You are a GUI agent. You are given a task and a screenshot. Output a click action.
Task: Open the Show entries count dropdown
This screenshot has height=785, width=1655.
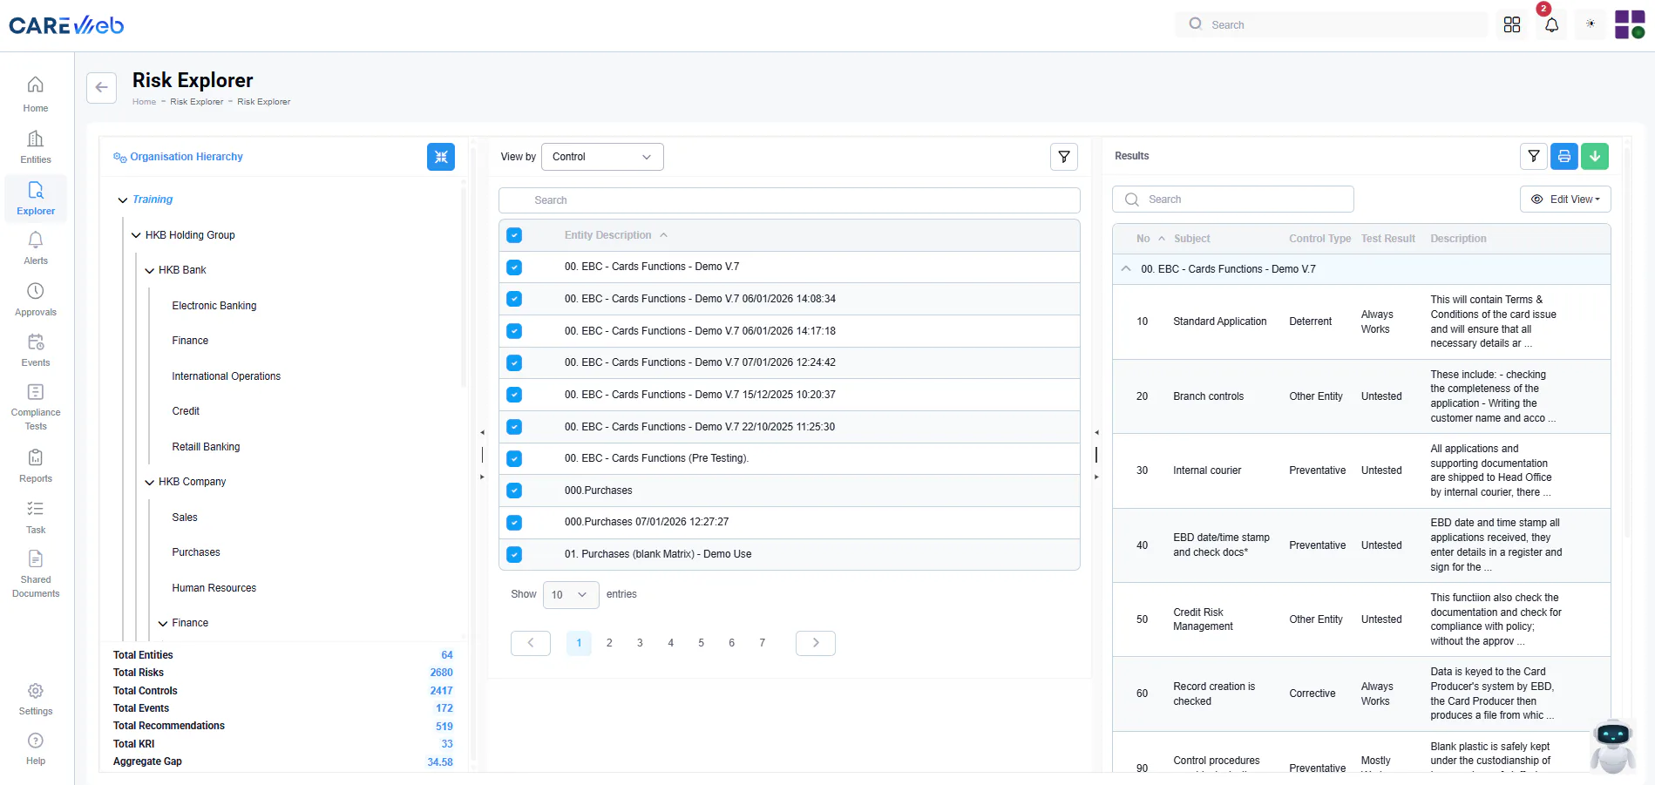(x=571, y=594)
